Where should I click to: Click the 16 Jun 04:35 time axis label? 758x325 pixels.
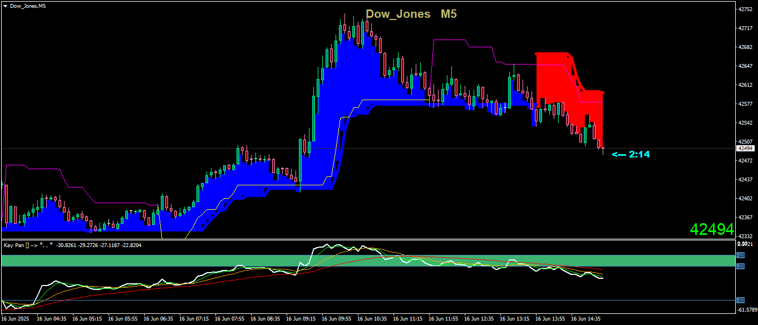pyautogui.click(x=51, y=319)
